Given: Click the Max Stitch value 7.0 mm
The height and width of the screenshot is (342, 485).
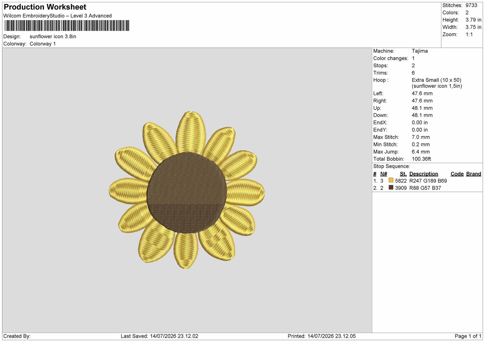Looking at the screenshot, I should pos(421,137).
